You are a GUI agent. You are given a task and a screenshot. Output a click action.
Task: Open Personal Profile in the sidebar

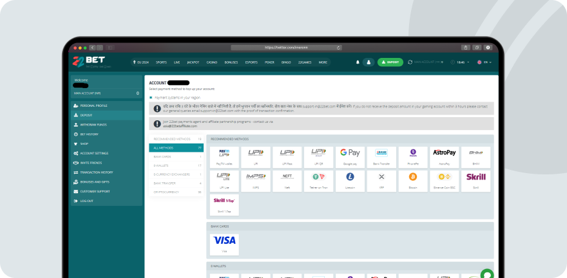[x=107, y=106]
